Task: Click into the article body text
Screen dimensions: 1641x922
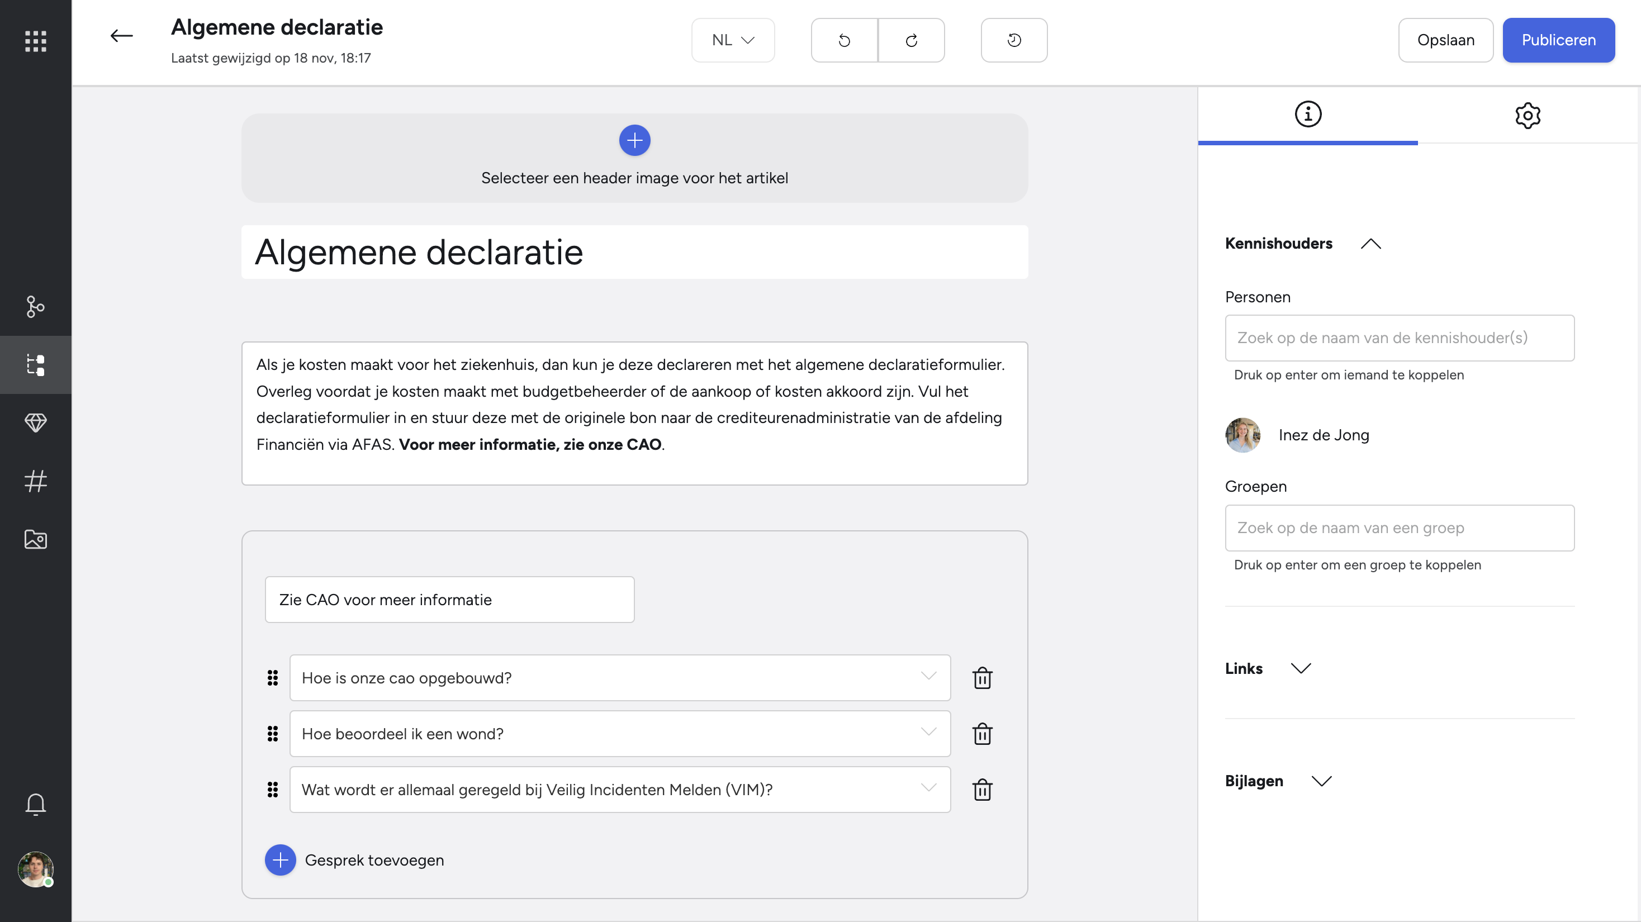Action: pyautogui.click(x=634, y=414)
